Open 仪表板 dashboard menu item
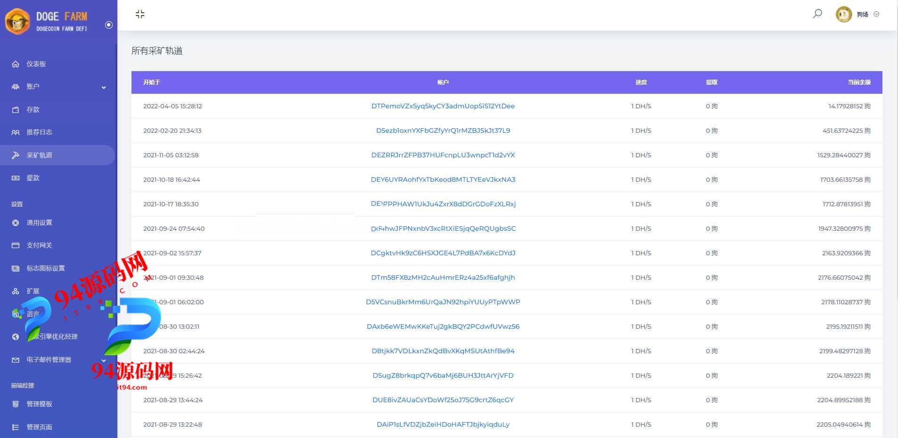 tap(36, 64)
